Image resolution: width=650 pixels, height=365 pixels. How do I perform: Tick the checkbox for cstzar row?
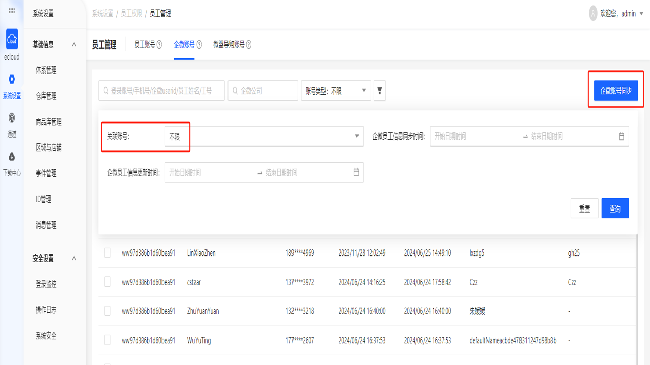[107, 282]
